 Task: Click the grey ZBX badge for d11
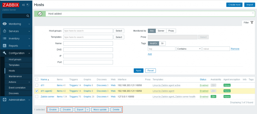[213, 85]
